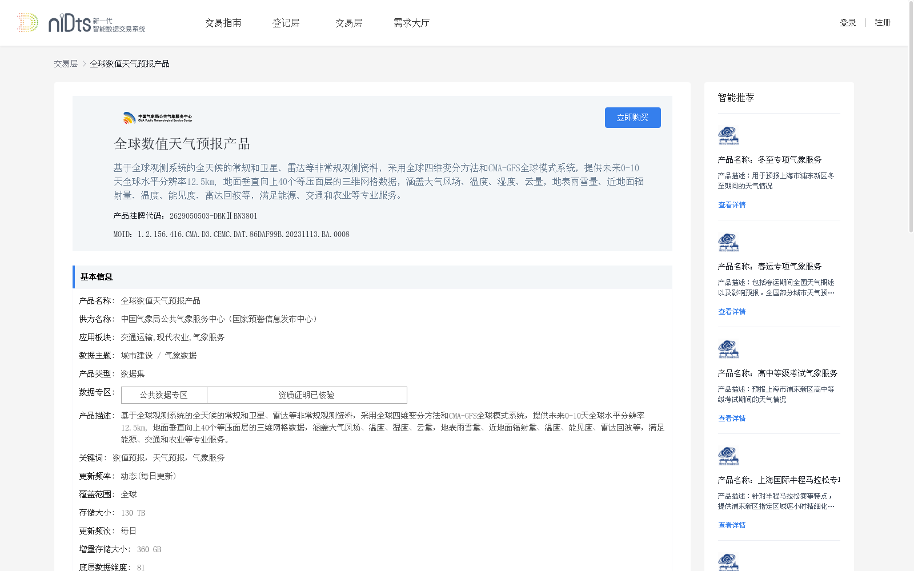Click the 产品名称:春运专项气象服务 title
Viewport: 914px width, 571px height.
pos(770,267)
